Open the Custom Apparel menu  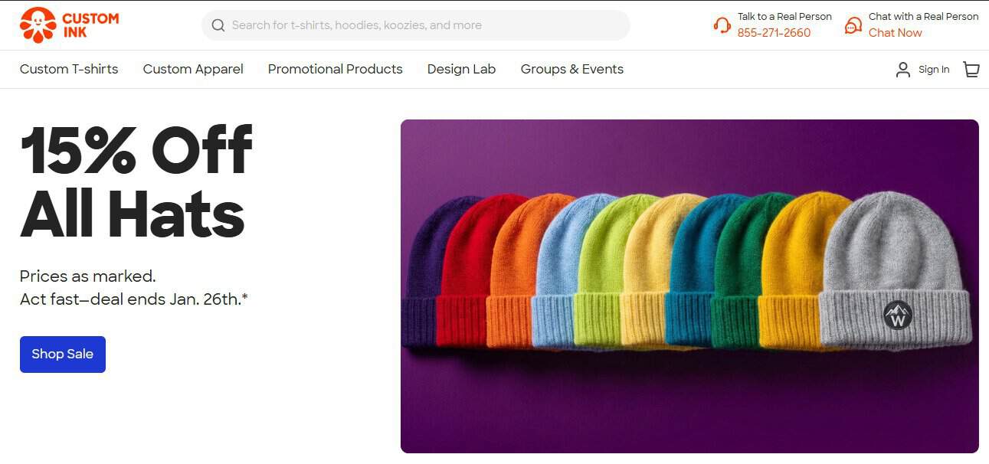[x=193, y=69]
